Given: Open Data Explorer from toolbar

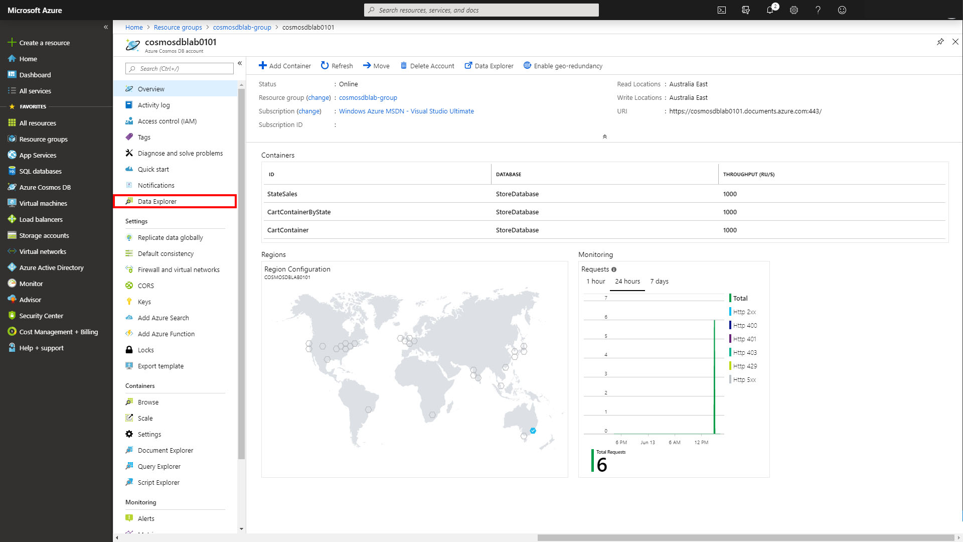Looking at the screenshot, I should tap(489, 66).
